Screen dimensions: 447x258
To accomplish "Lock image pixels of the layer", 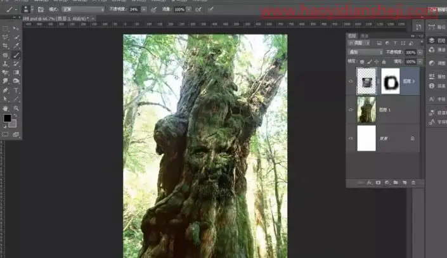I will pos(370,61).
